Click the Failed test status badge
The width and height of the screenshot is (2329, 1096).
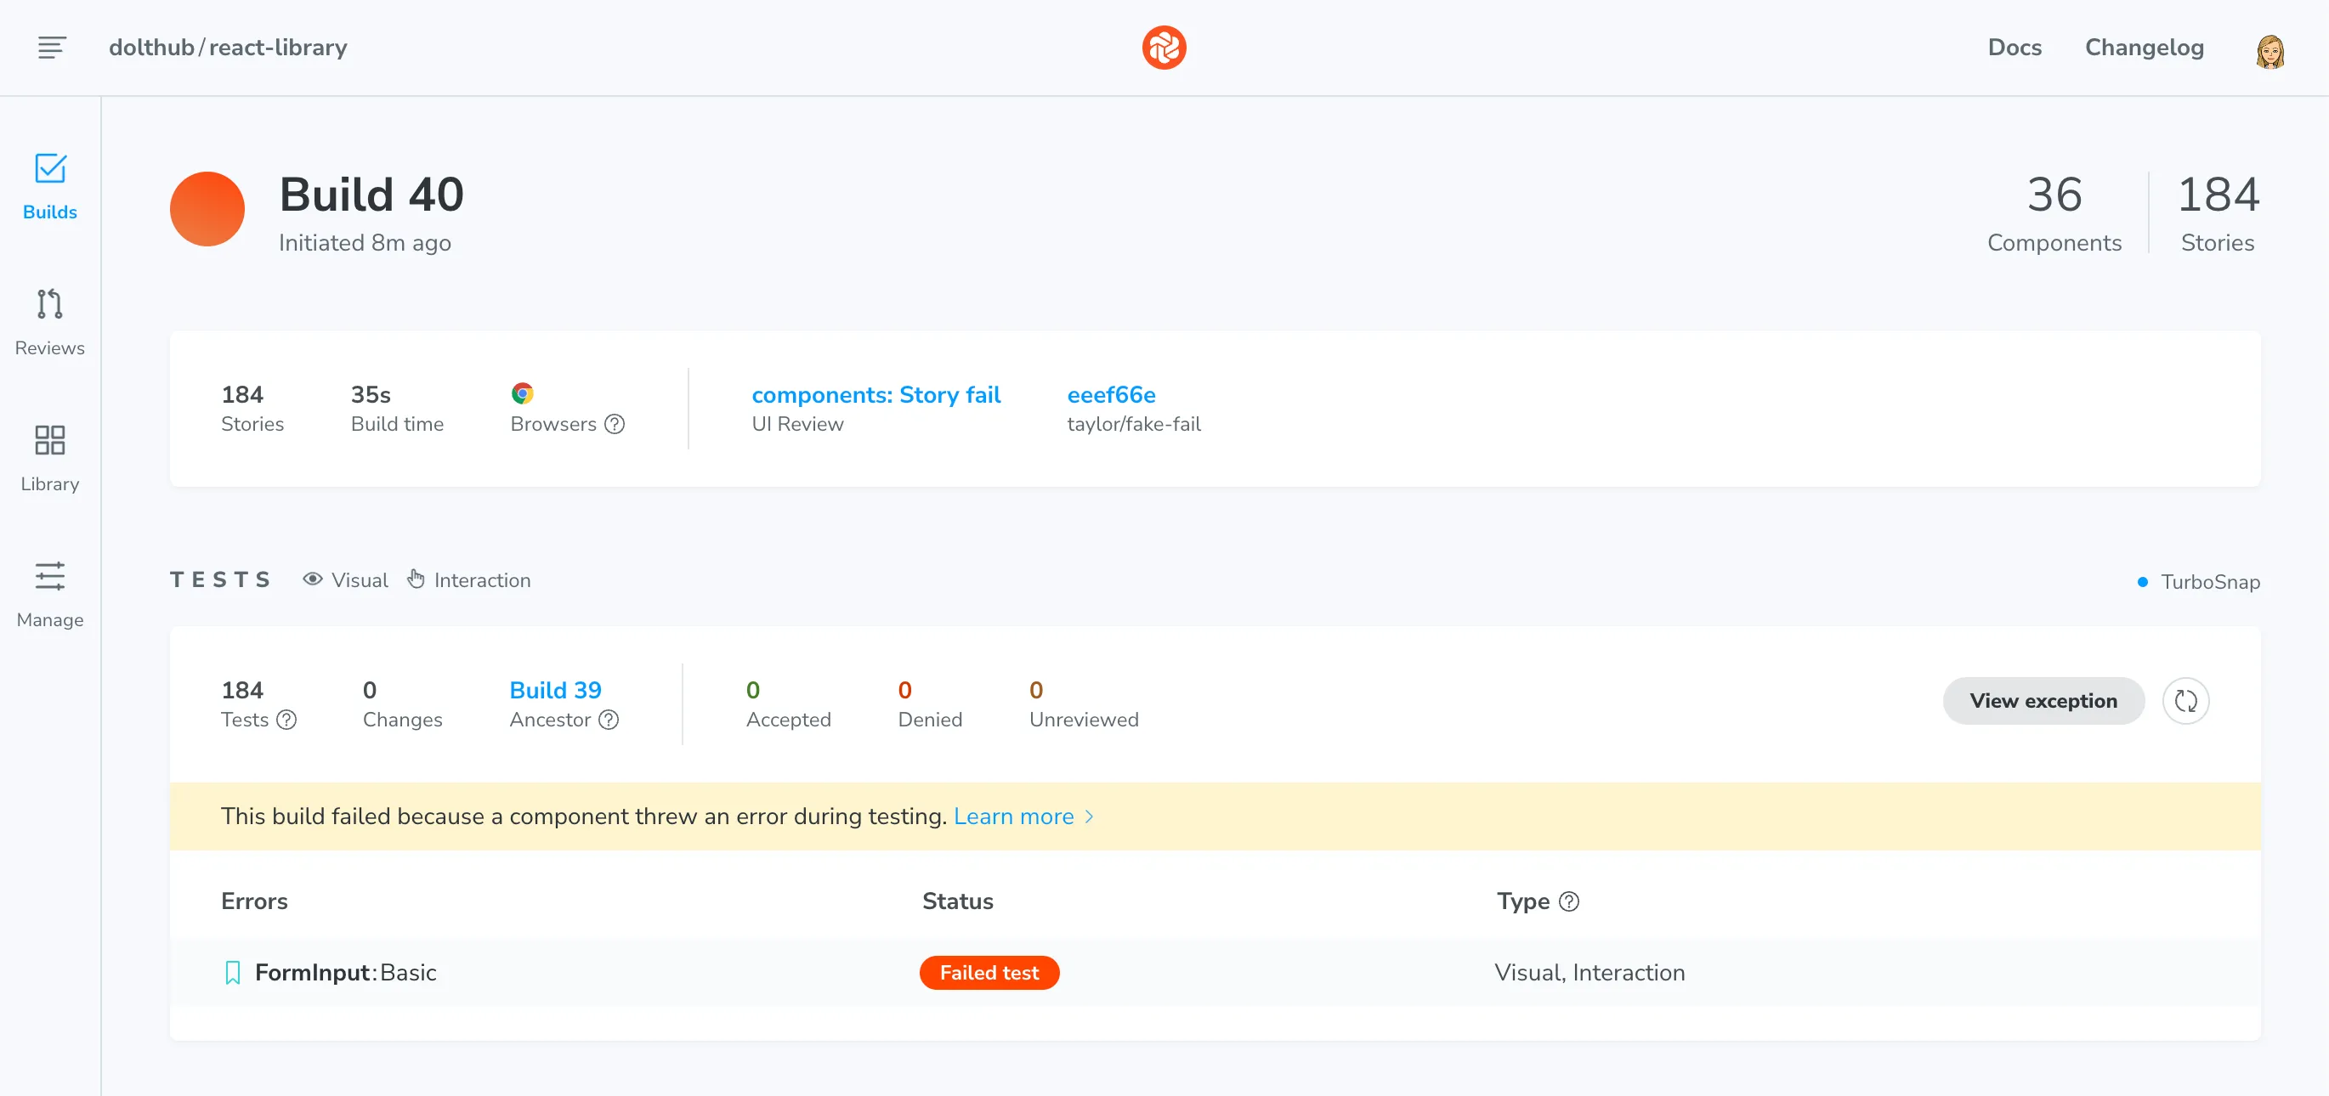tap(989, 972)
